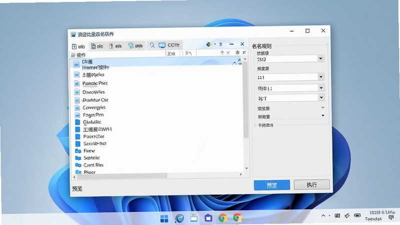Select the magnifier search icon in toolbar
Image resolution: width=400 pixels, height=225 pixels.
click(152, 45)
